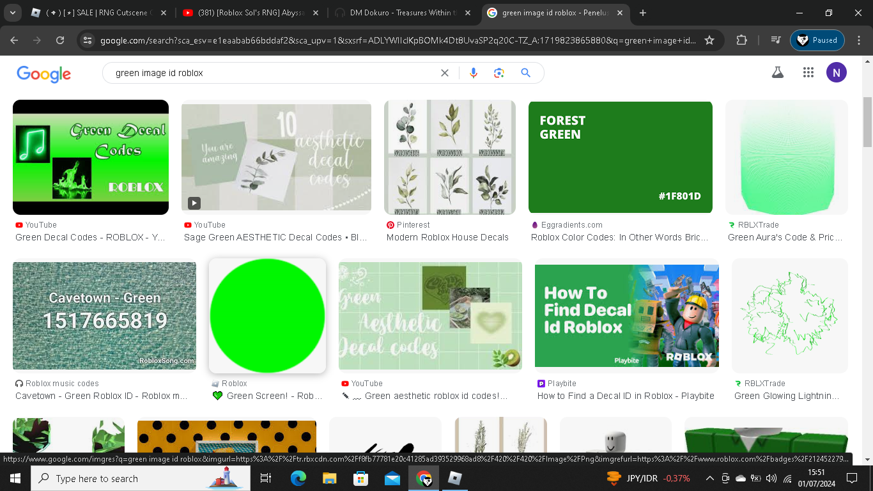Click the Windows taskbar search box
Screen dimensions: 873x491
140,478
